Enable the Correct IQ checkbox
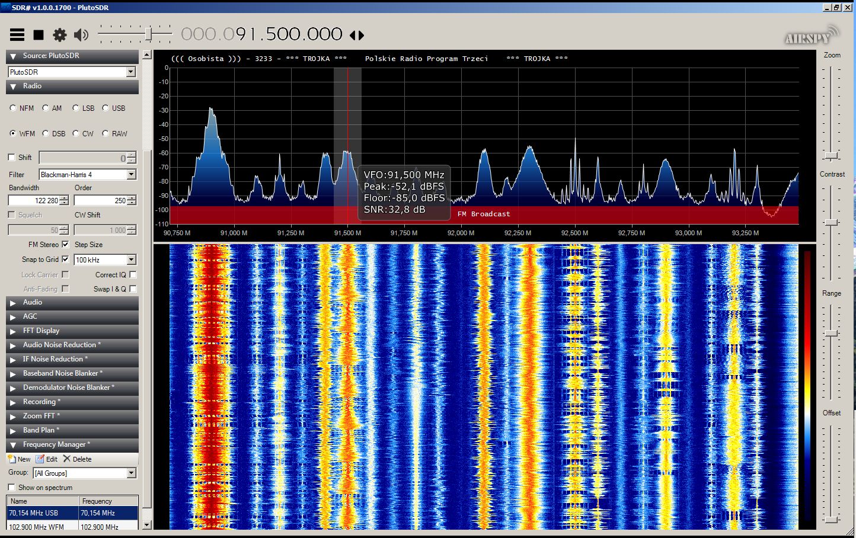The image size is (856, 538). coord(133,275)
